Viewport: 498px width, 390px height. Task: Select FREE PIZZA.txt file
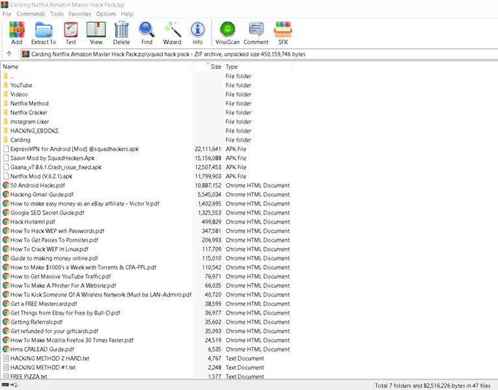[29, 376]
